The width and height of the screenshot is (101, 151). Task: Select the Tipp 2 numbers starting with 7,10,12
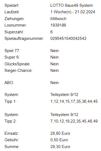74,121
